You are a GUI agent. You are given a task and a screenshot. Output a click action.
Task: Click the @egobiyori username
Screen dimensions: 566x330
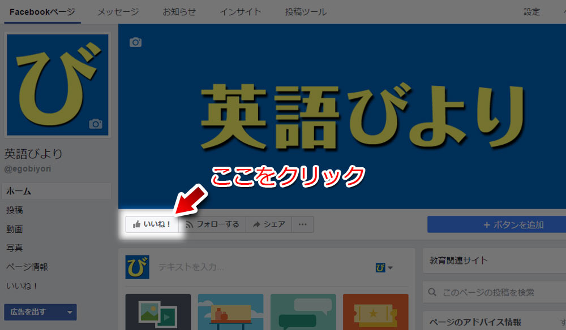pos(28,168)
